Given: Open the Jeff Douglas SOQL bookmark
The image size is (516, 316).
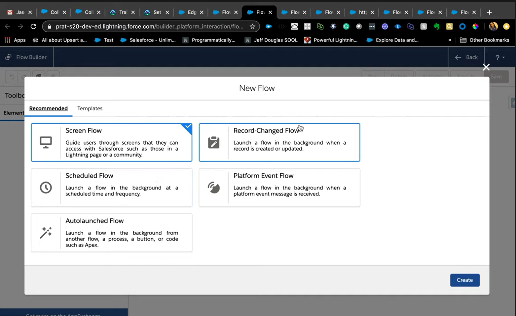Looking at the screenshot, I should click(271, 40).
